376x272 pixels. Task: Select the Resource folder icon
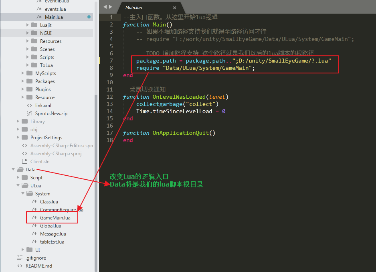(x=30, y=97)
